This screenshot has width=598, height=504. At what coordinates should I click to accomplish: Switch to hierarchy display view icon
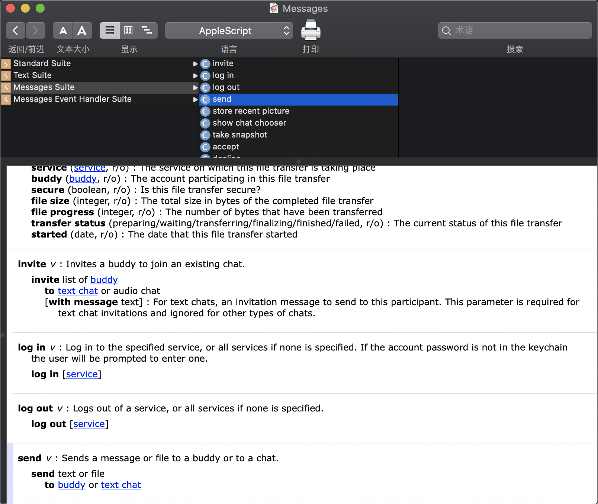pyautogui.click(x=147, y=30)
